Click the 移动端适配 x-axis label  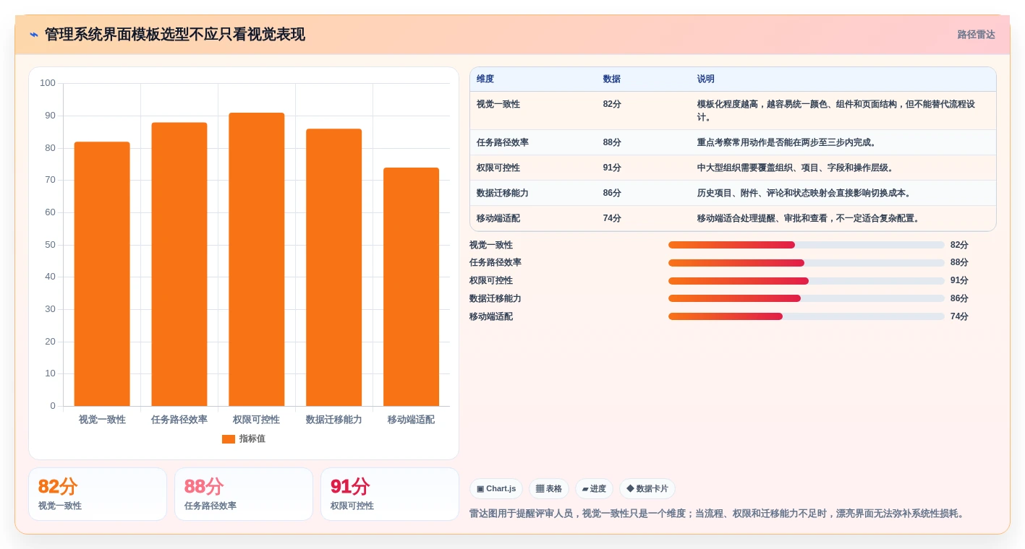pyautogui.click(x=412, y=420)
